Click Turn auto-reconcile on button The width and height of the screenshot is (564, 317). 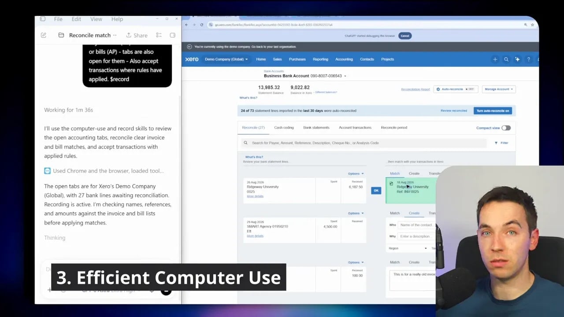(493, 111)
